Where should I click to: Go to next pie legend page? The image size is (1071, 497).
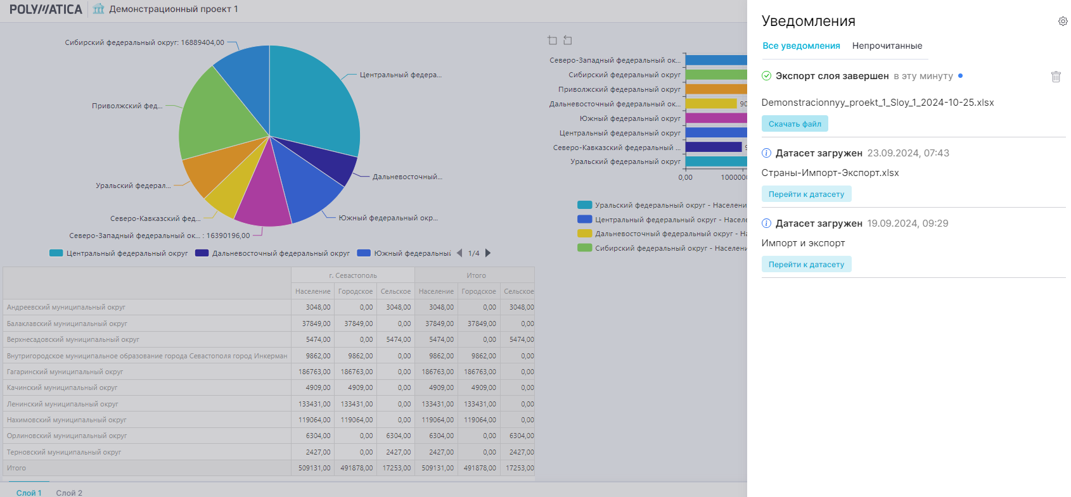click(488, 253)
